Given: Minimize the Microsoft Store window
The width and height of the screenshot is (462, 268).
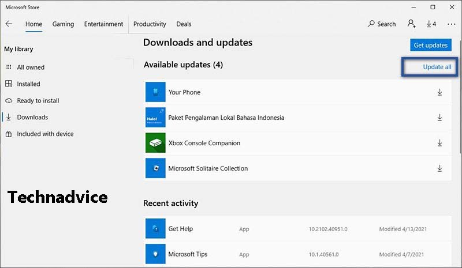Looking at the screenshot, I should click(x=413, y=7).
